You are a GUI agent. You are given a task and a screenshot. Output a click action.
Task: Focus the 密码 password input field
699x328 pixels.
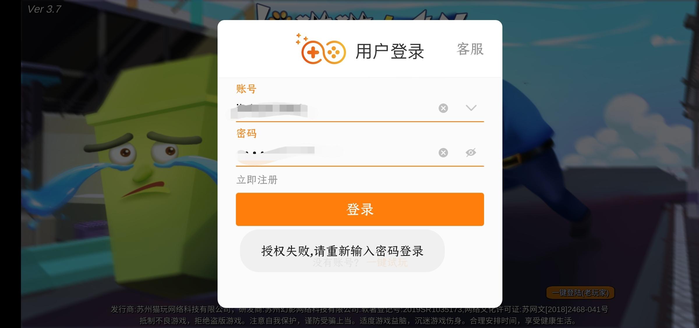coord(335,153)
